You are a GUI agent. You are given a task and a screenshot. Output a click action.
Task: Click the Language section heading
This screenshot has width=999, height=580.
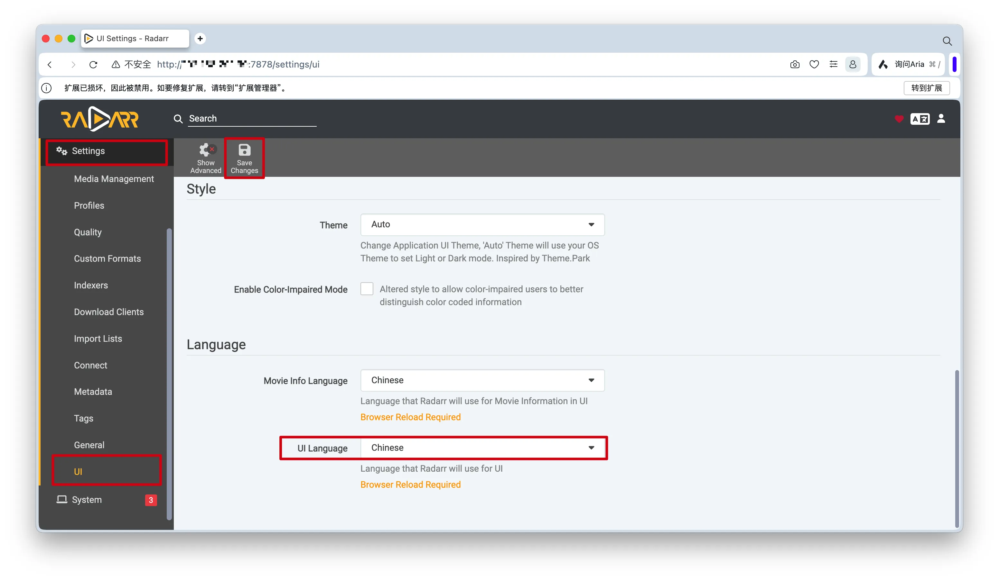pos(216,344)
